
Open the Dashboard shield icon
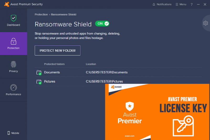13,18
